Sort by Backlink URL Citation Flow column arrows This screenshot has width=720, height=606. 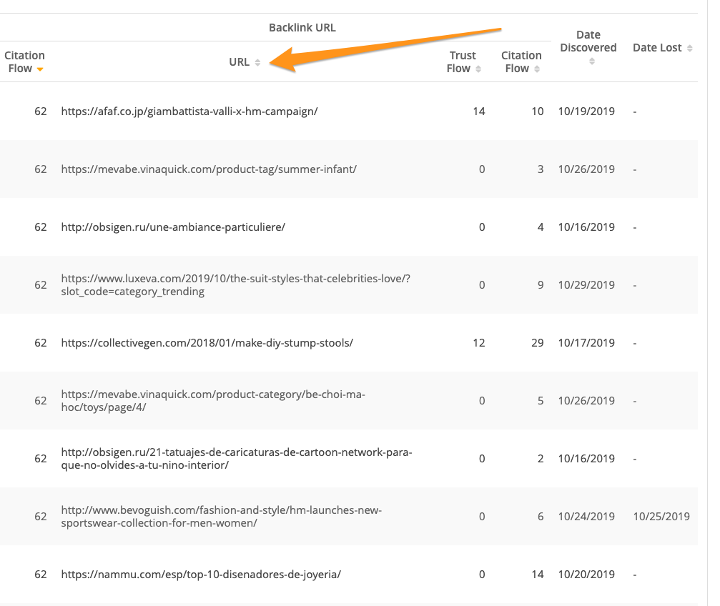pos(537,69)
